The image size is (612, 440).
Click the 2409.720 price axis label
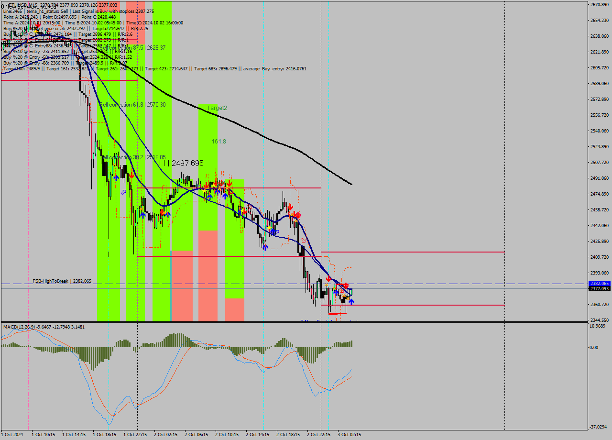coord(600,257)
